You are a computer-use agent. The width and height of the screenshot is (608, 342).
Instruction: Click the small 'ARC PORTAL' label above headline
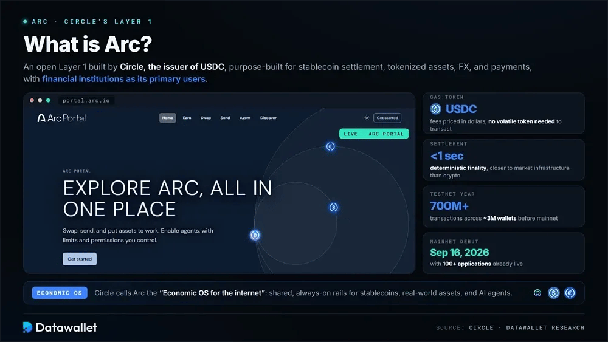(x=77, y=171)
